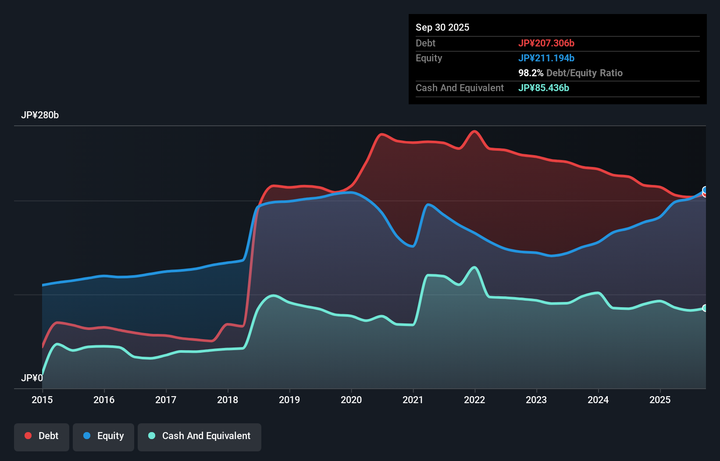This screenshot has width=720, height=461.
Task: Click the Debt row red value JP¥207.306b
Action: pos(547,43)
